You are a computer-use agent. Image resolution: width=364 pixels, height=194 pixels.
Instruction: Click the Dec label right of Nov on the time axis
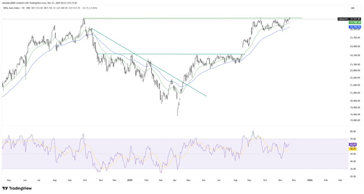[x=294, y=180]
